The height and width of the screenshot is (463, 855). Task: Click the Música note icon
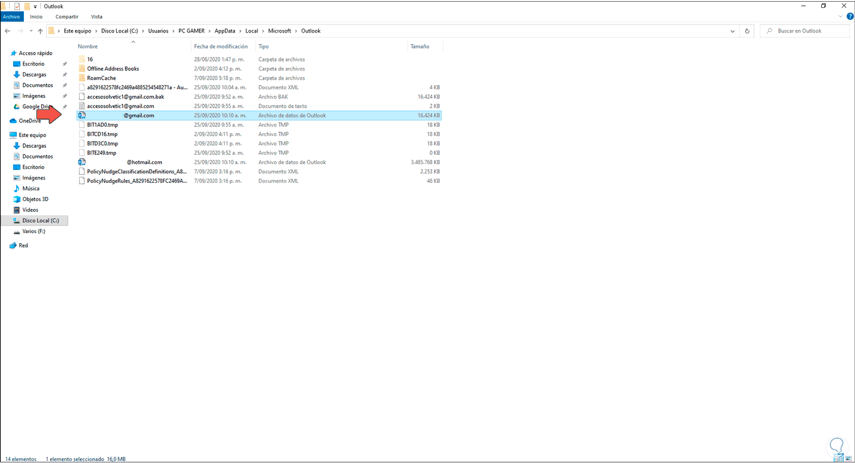click(x=17, y=189)
